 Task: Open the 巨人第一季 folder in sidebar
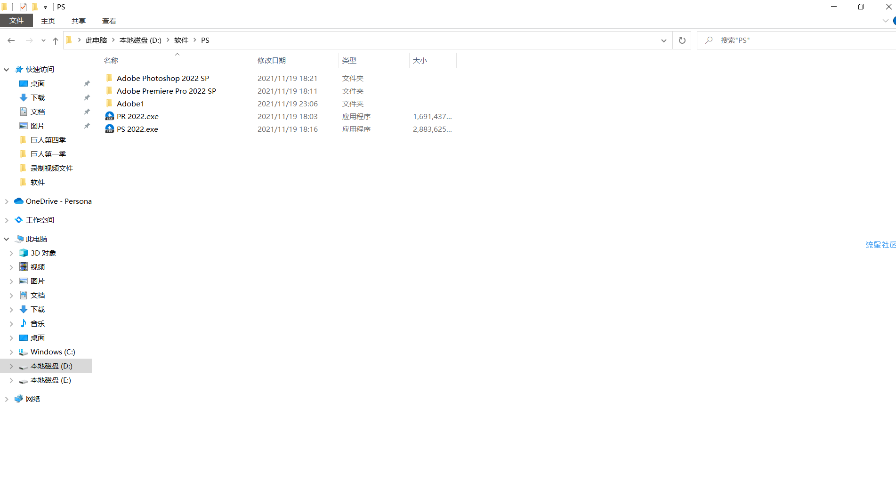48,154
